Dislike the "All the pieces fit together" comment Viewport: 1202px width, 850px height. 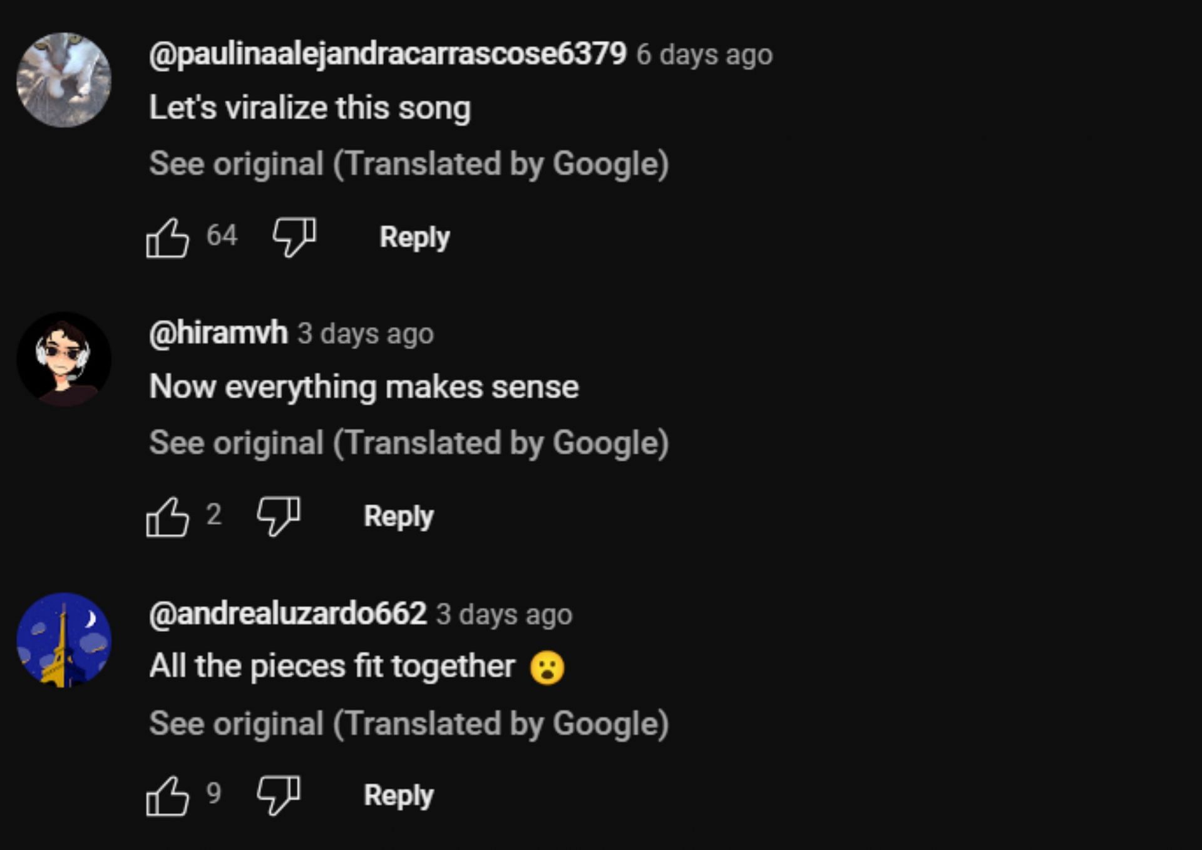click(278, 796)
